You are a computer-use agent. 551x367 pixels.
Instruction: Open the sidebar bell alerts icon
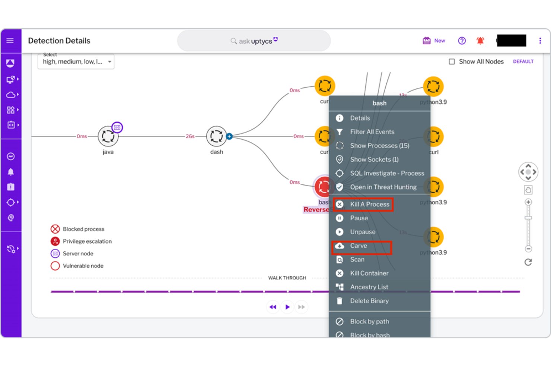coord(11,171)
